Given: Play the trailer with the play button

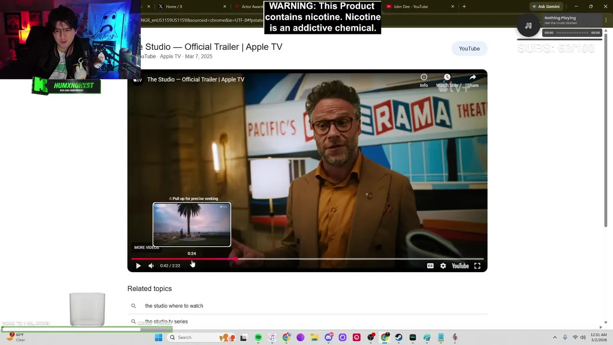Looking at the screenshot, I should click(x=138, y=265).
